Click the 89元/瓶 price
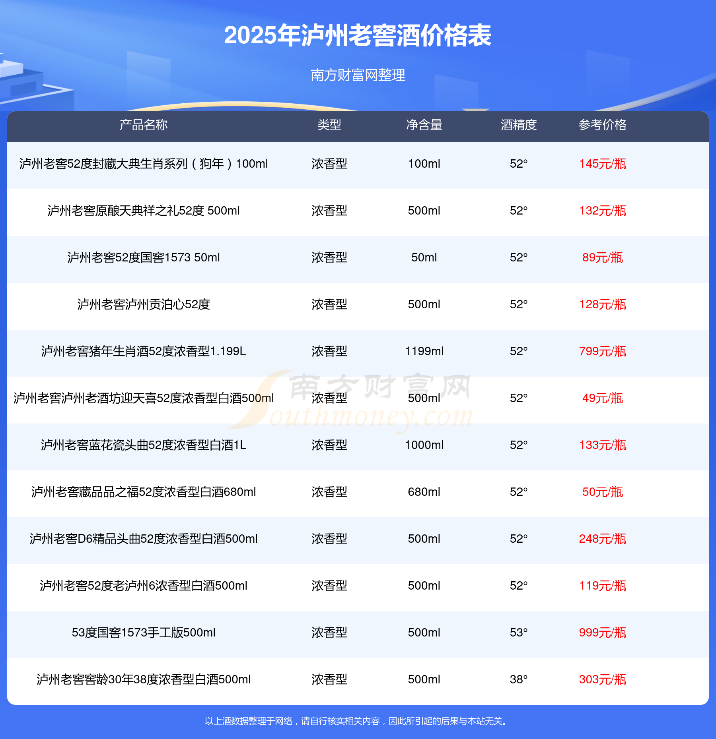Screen dimensions: 716x739 tap(603, 257)
